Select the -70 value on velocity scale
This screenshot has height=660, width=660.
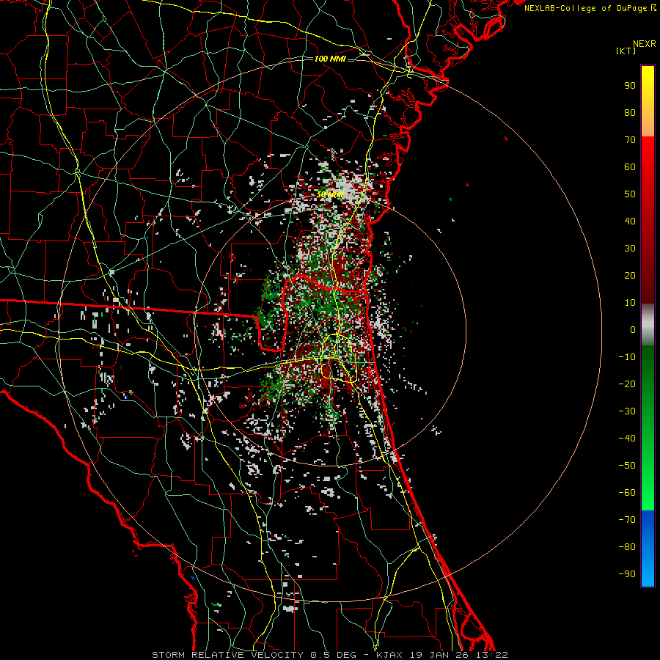[627, 520]
